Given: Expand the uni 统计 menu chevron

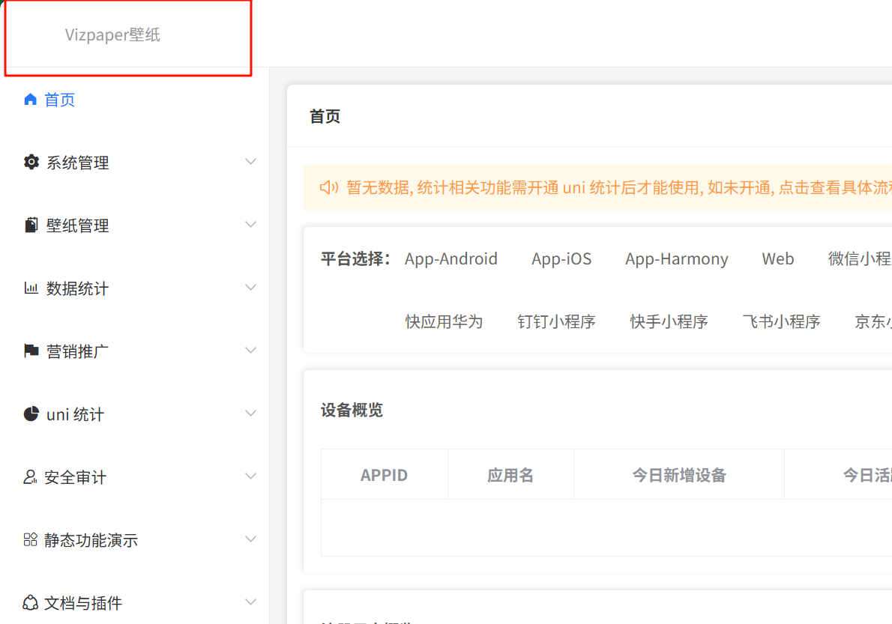Looking at the screenshot, I should pos(250,414).
